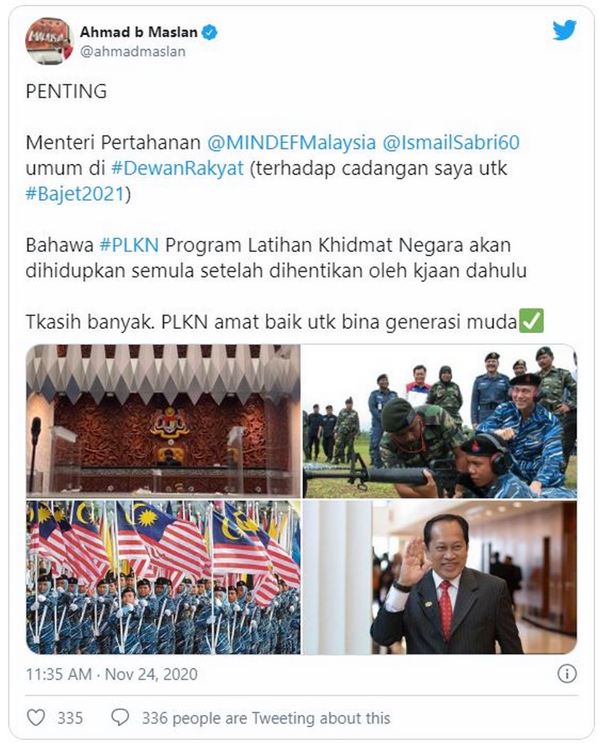The height and width of the screenshot is (748, 600).
Task: Open the rifle training photo
Action: (x=440, y=421)
